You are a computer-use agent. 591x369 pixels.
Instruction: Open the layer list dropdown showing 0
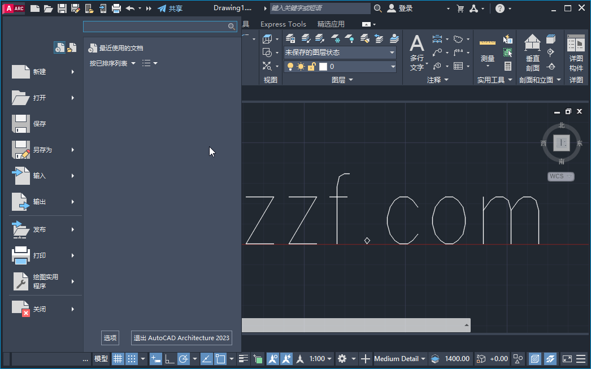click(392, 66)
